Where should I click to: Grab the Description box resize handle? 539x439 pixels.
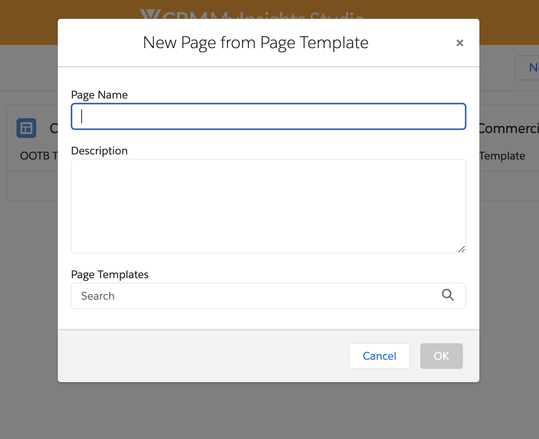[462, 249]
